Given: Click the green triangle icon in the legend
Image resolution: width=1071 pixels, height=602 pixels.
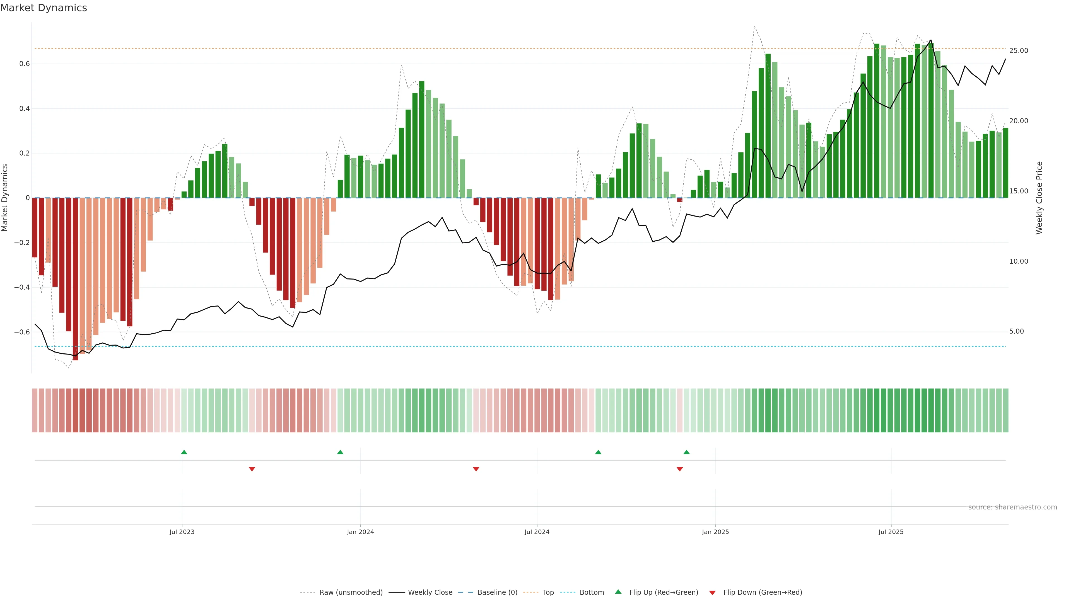Looking at the screenshot, I should (x=618, y=592).
